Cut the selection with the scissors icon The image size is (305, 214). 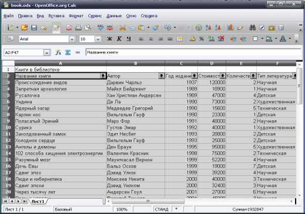tap(122, 28)
